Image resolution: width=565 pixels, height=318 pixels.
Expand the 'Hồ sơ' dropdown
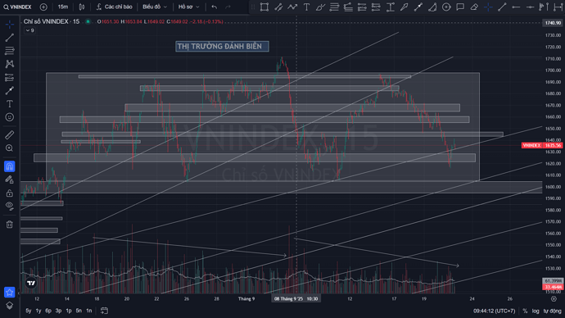(x=188, y=7)
